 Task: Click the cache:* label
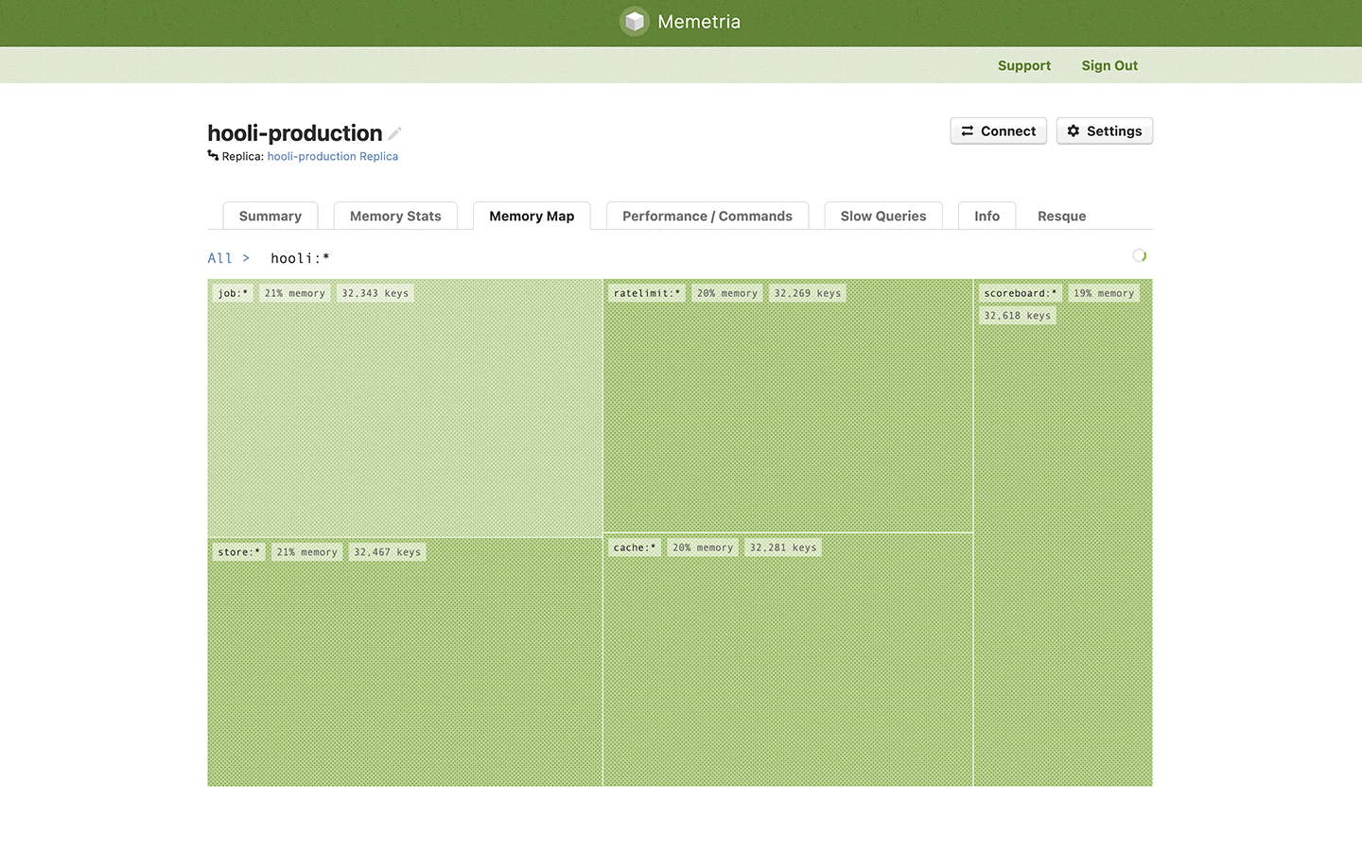[x=635, y=547]
